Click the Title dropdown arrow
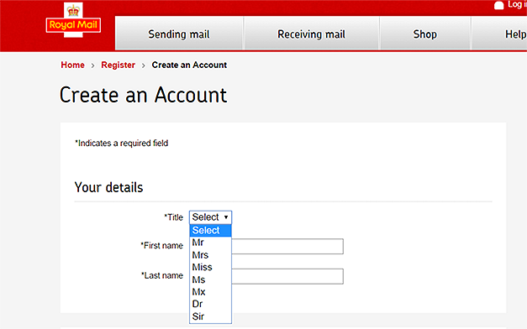Viewport: 527px width, 329px height. (x=226, y=217)
